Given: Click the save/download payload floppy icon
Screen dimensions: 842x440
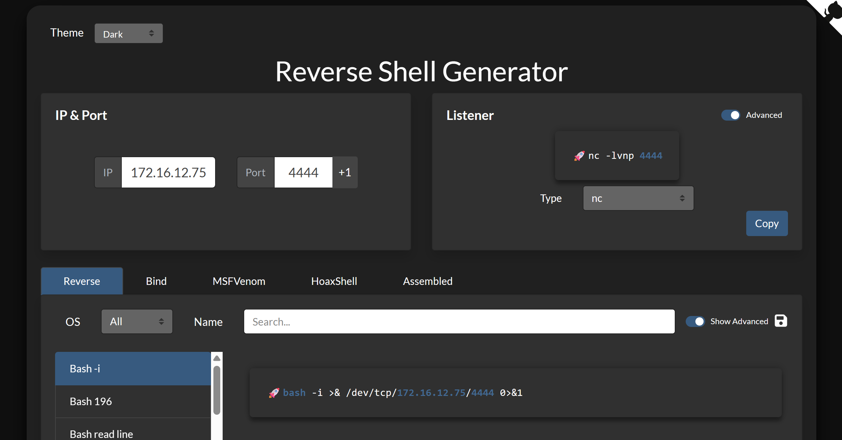Looking at the screenshot, I should click(x=781, y=321).
